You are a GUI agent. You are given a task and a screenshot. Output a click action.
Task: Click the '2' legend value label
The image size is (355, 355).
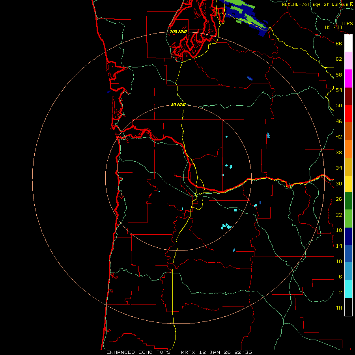point(340,293)
